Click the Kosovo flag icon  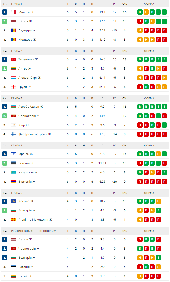(x=14, y=201)
